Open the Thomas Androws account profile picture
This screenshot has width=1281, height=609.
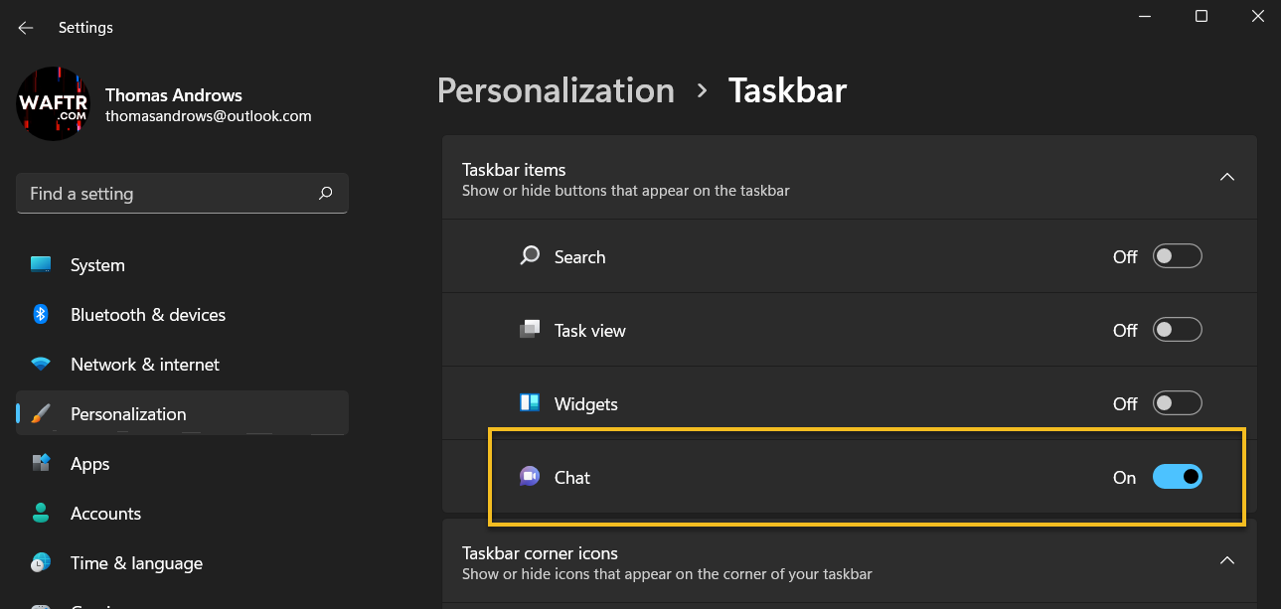coord(54,104)
